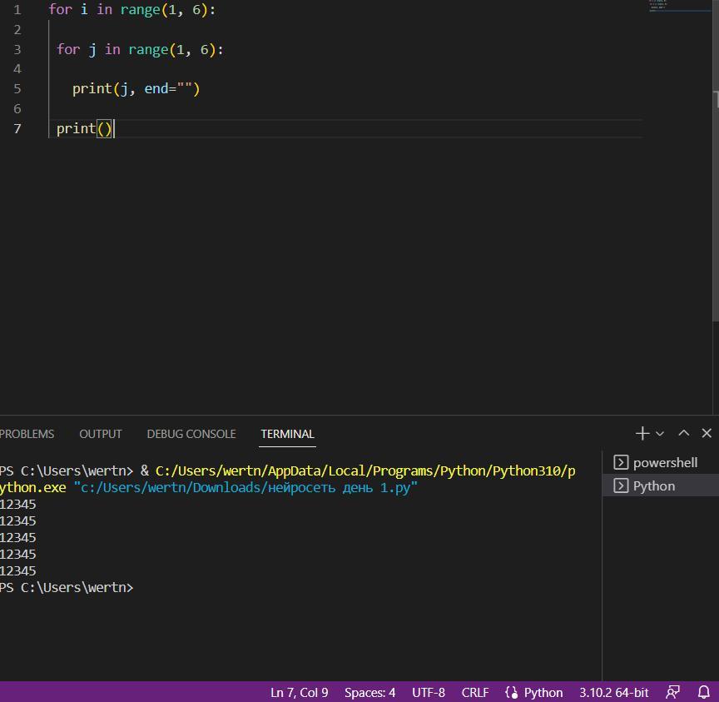Change language mode from Python
Screen dimensions: 719x702
(x=534, y=692)
